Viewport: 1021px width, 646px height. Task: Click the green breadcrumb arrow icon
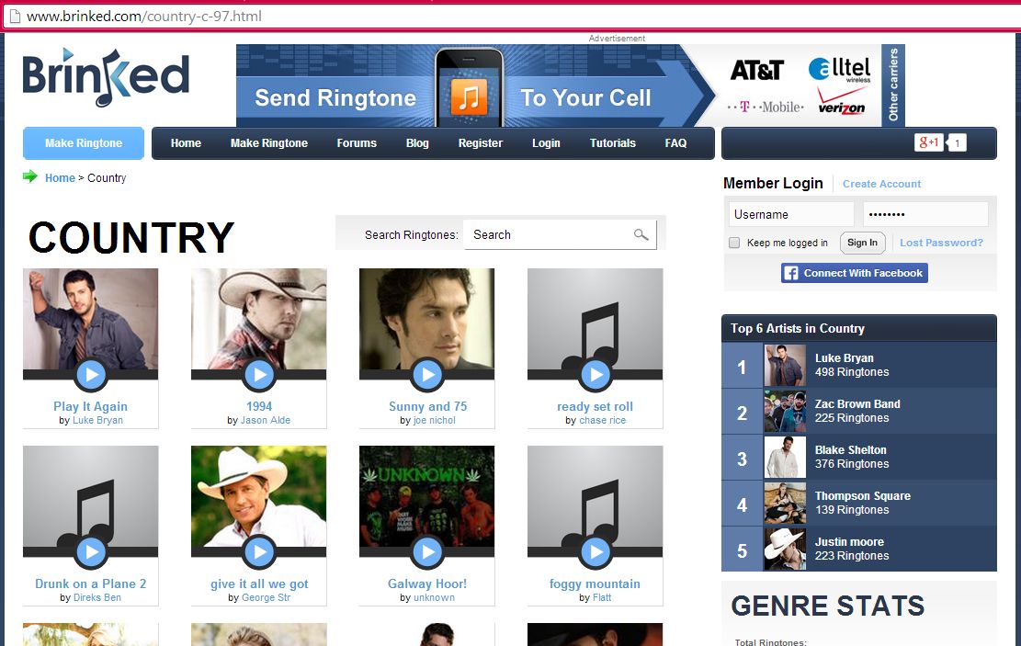(30, 176)
